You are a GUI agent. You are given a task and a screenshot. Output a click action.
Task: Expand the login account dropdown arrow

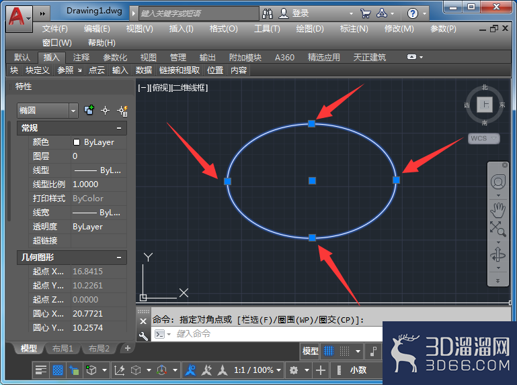[351, 13]
